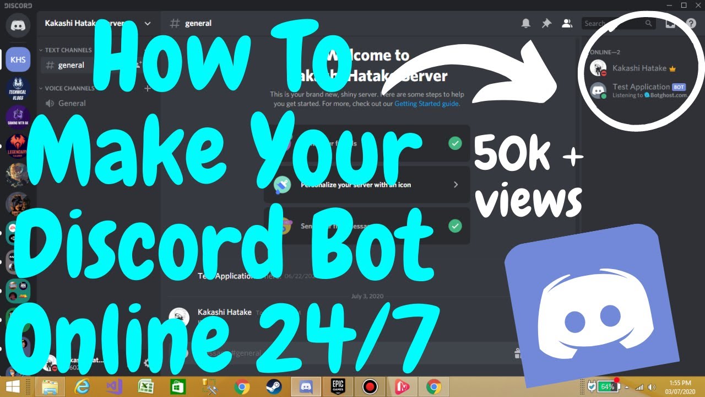
Task: Click the search magnifier icon
Action: click(x=649, y=23)
